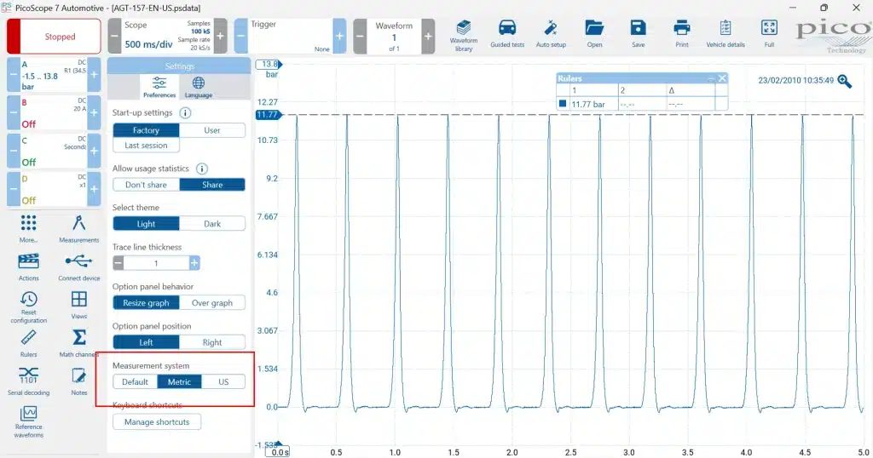The image size is (873, 458).
Task: Click Channel D plus button
Action: pos(94,189)
